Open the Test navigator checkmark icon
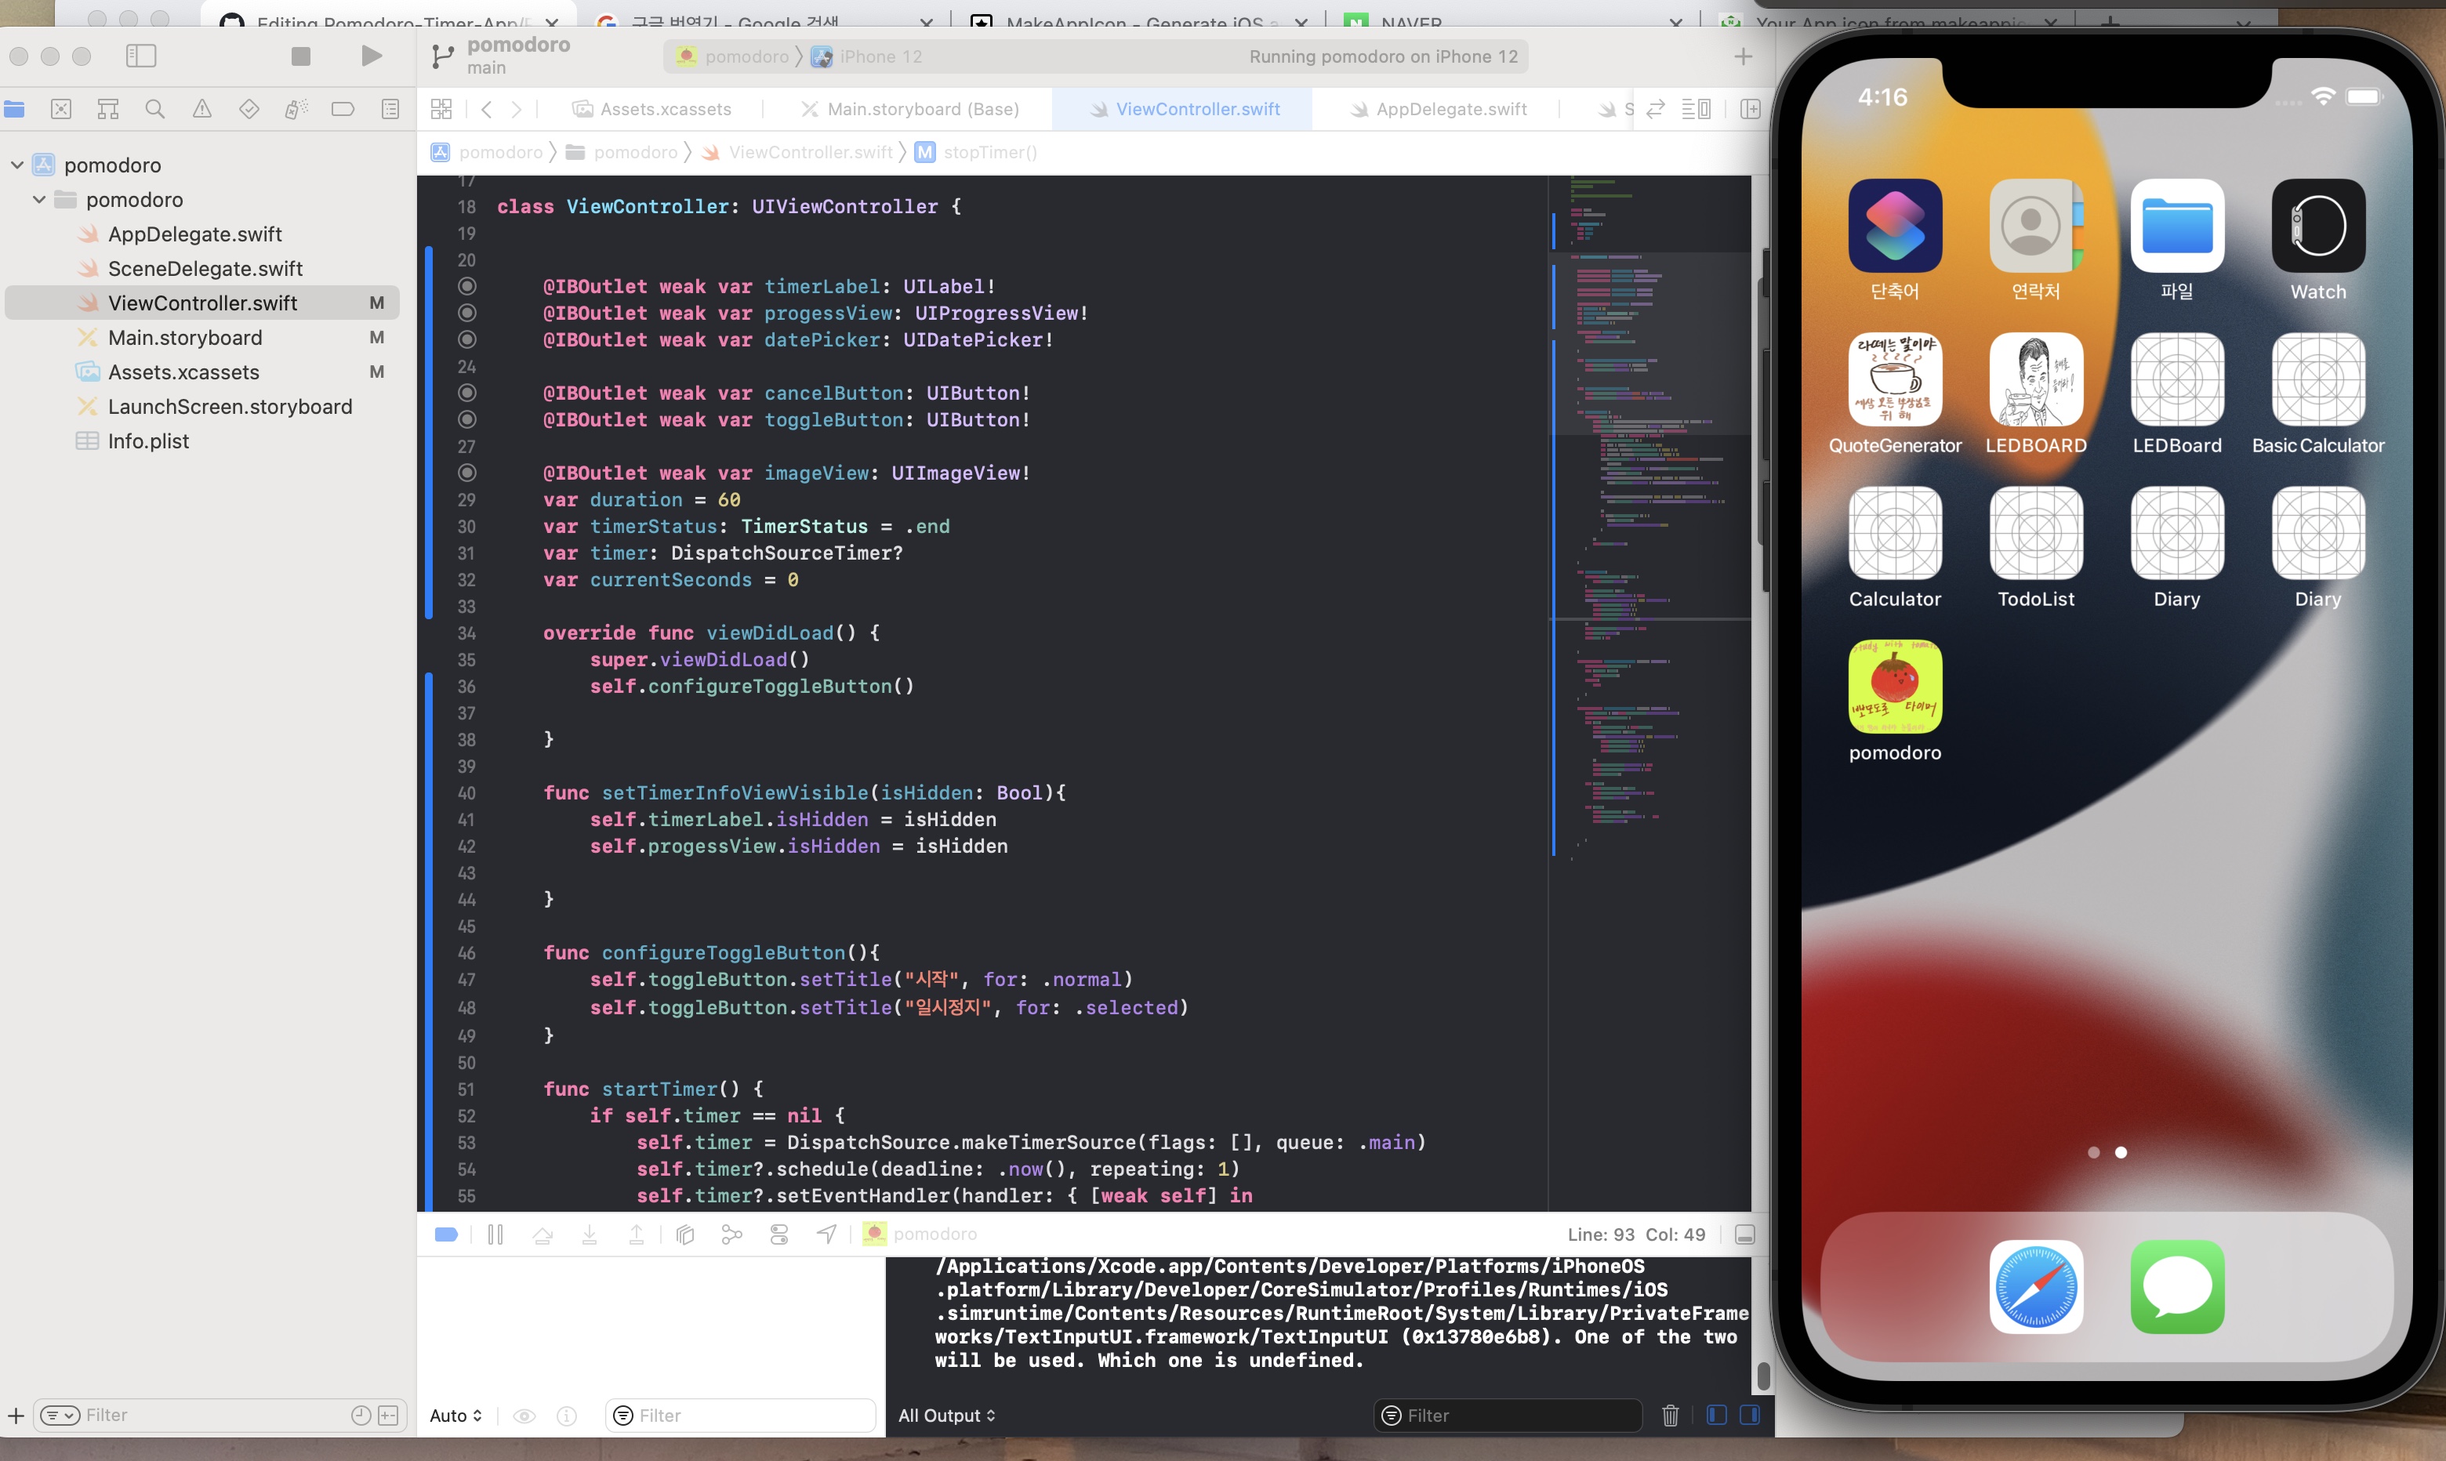2446x1461 pixels. [x=249, y=108]
